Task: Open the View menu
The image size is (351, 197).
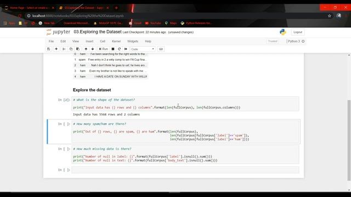Action: tap(76, 42)
